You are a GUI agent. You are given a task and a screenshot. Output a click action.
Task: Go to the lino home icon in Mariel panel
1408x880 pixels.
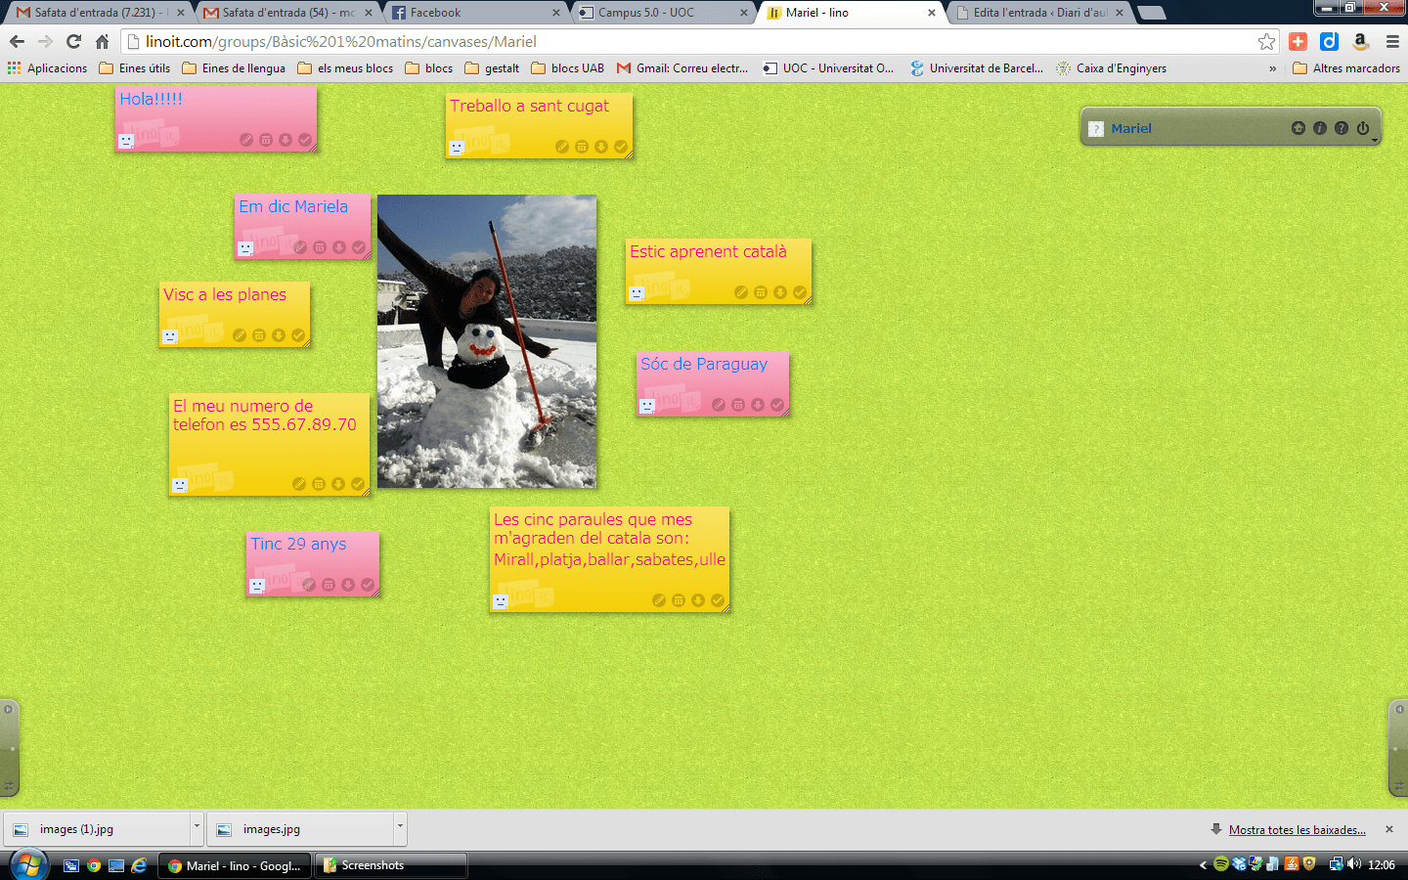click(1298, 128)
